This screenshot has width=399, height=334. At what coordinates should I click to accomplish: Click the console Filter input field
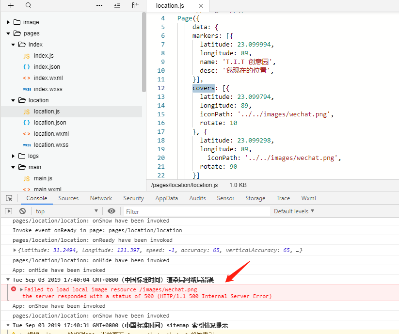[x=196, y=211]
